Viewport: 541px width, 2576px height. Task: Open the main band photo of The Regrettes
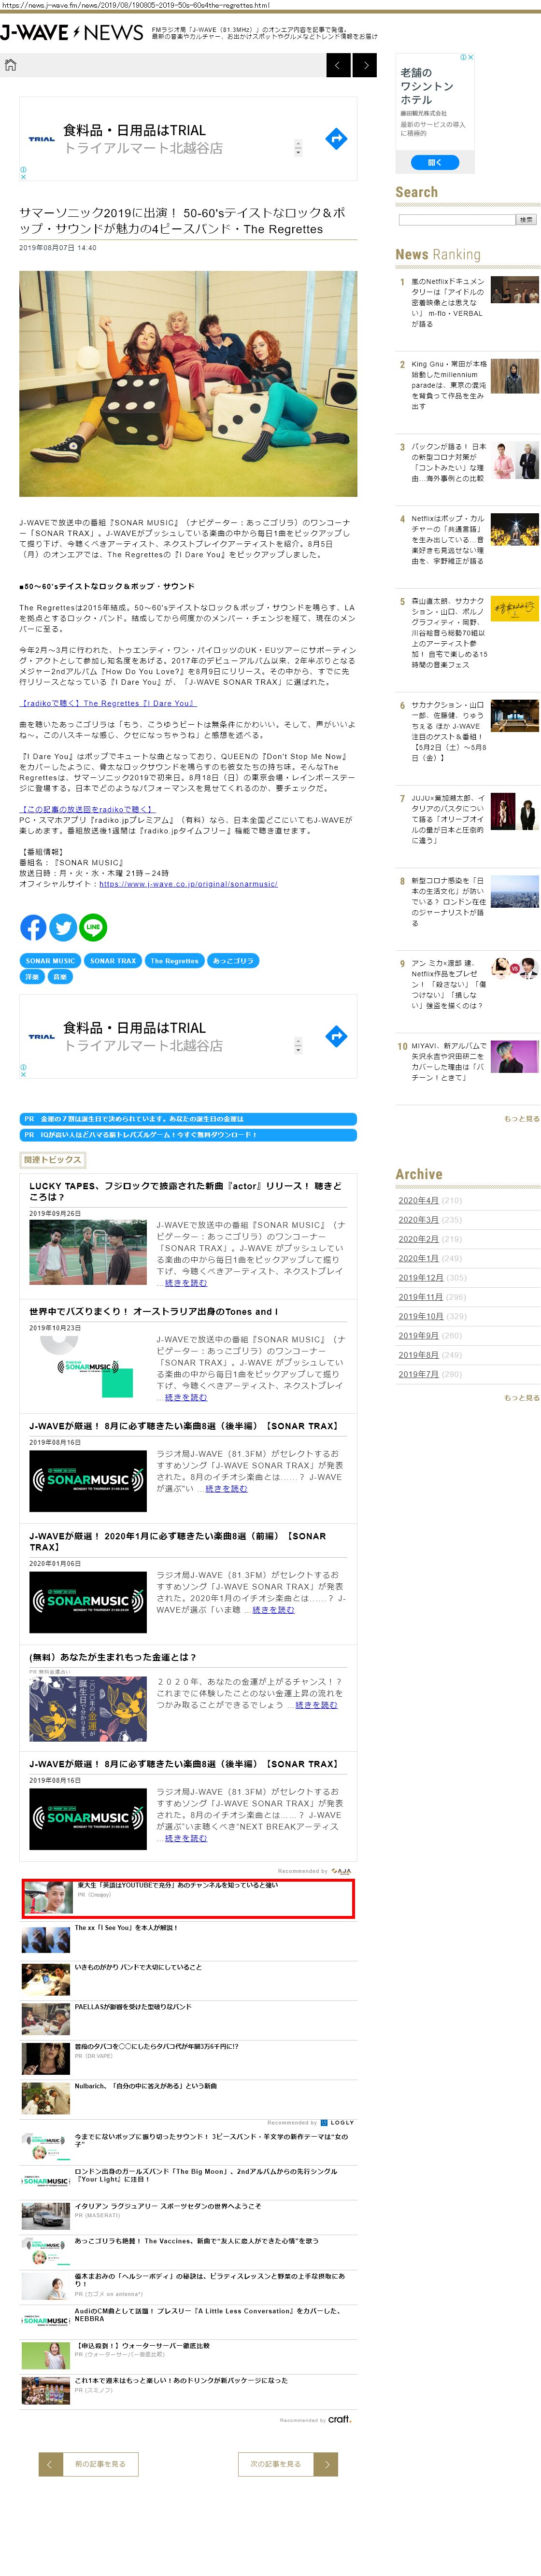[188, 383]
